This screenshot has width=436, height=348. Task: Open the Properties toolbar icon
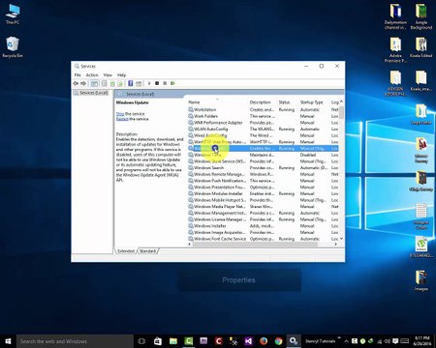(105, 83)
